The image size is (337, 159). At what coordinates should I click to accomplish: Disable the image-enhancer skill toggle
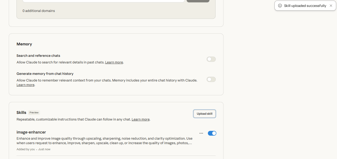212,133
